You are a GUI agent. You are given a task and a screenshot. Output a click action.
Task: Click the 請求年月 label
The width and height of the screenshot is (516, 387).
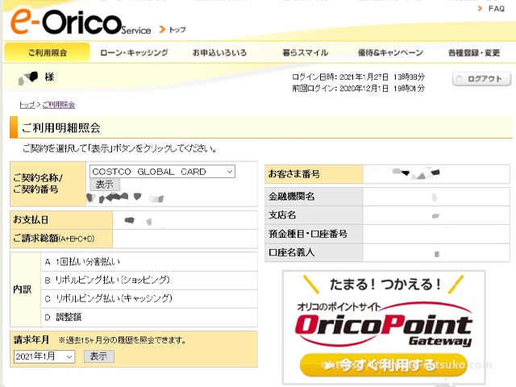pyautogui.click(x=31, y=339)
